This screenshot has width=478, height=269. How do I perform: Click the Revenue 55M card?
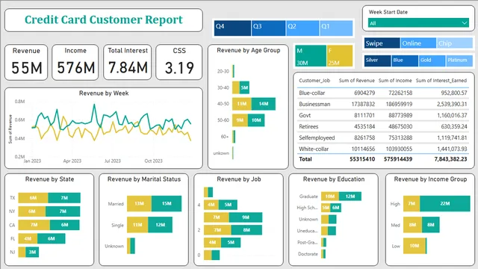click(x=26, y=63)
